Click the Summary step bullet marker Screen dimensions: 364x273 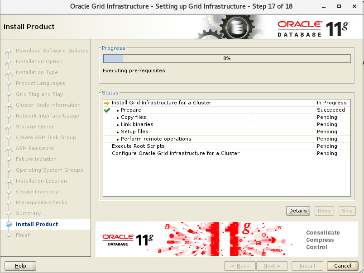9,213
